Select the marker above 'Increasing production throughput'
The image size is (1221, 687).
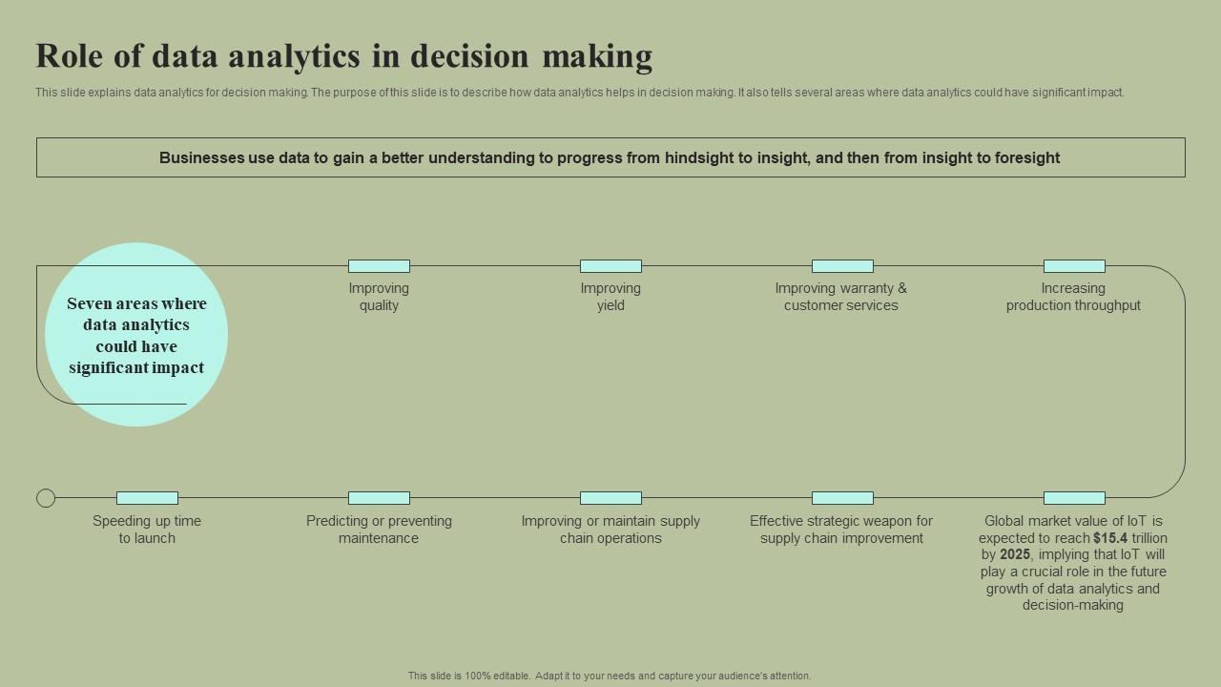click(x=1074, y=266)
